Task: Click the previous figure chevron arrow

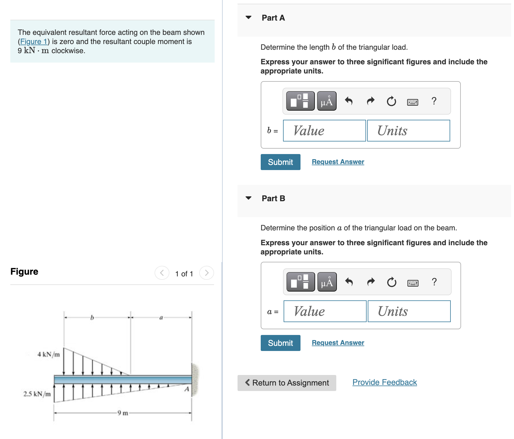Action: (x=162, y=273)
